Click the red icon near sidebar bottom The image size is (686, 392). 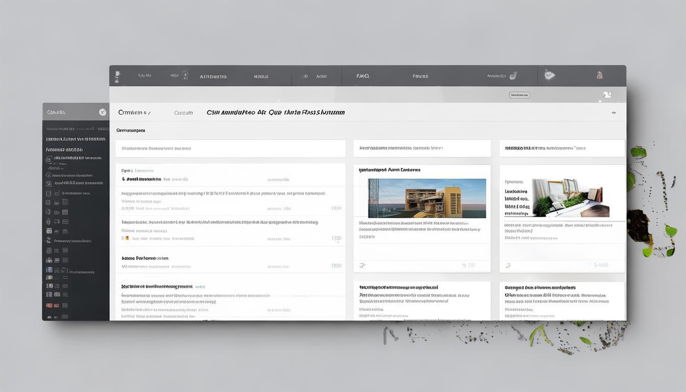49,305
